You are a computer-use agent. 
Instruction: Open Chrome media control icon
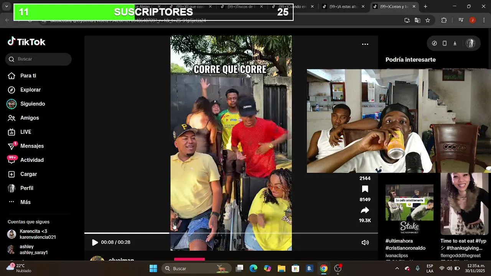pos(461,20)
